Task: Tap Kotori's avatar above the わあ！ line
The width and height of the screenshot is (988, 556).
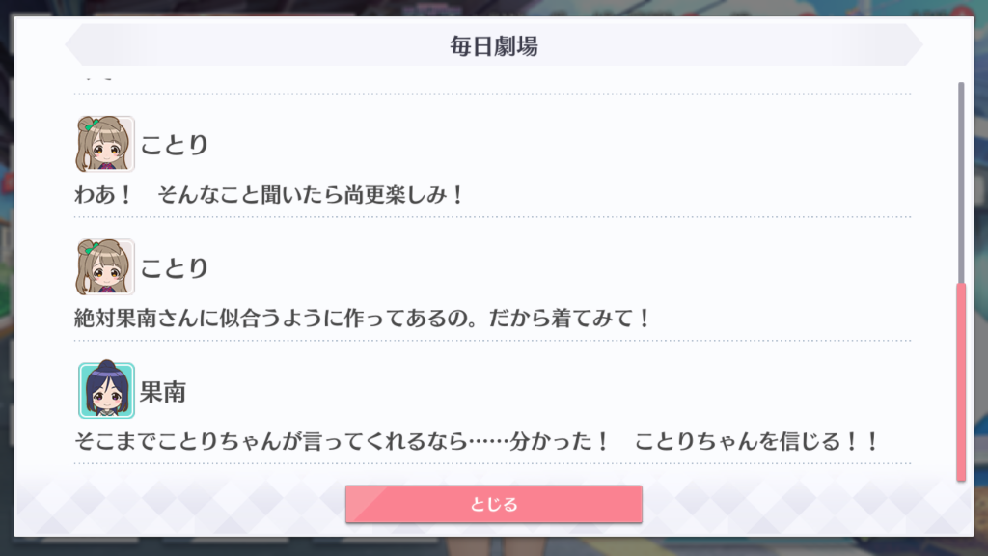Action: tap(105, 144)
